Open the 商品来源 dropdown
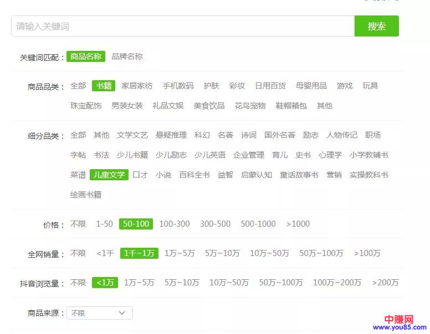The image size is (430, 334). click(x=100, y=313)
